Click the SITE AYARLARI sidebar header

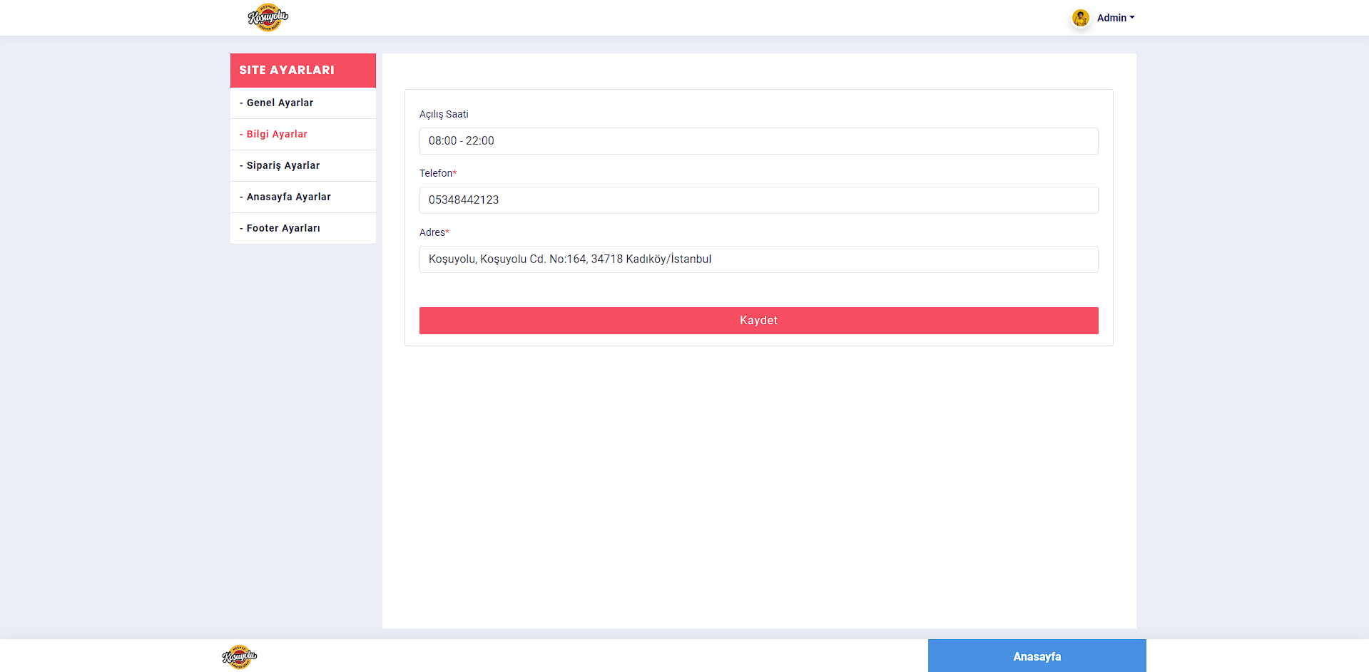point(302,70)
